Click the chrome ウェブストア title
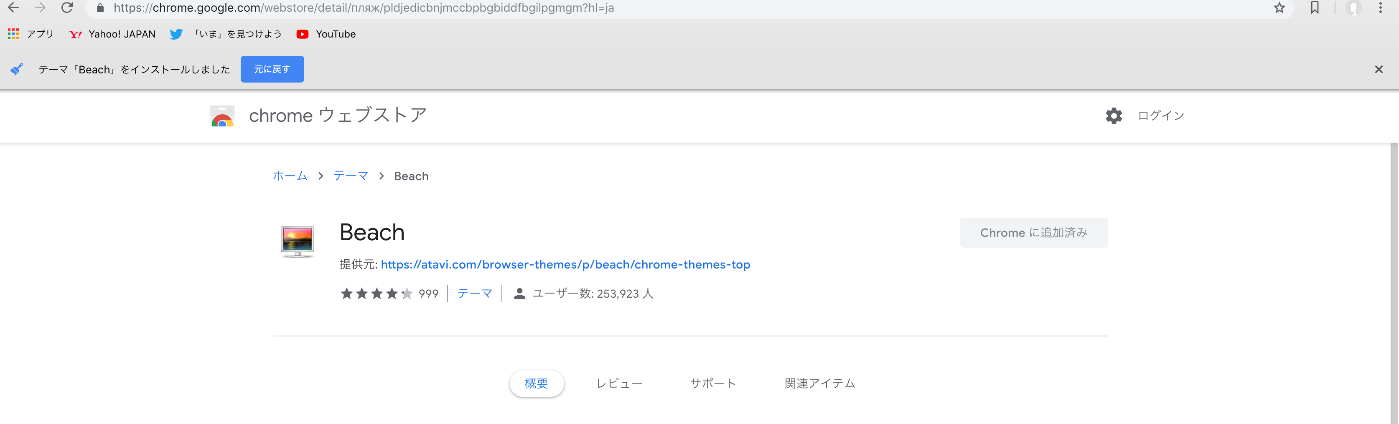The width and height of the screenshot is (1399, 424). (338, 115)
